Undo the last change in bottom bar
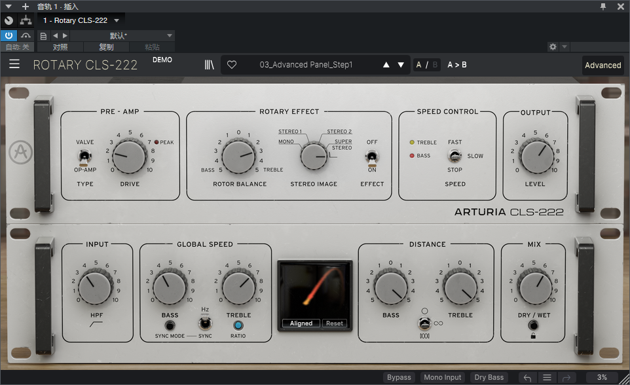The height and width of the screenshot is (385, 630). (528, 378)
